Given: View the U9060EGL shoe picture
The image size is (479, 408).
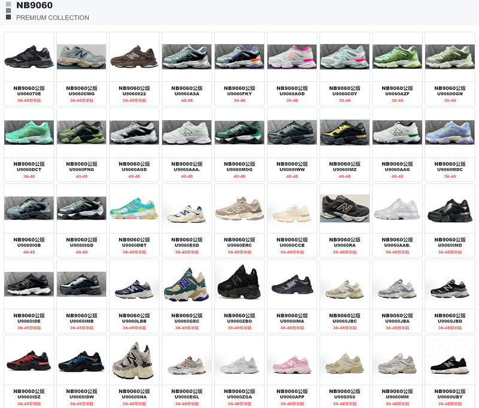Looking at the screenshot, I should pyautogui.click(x=187, y=365).
